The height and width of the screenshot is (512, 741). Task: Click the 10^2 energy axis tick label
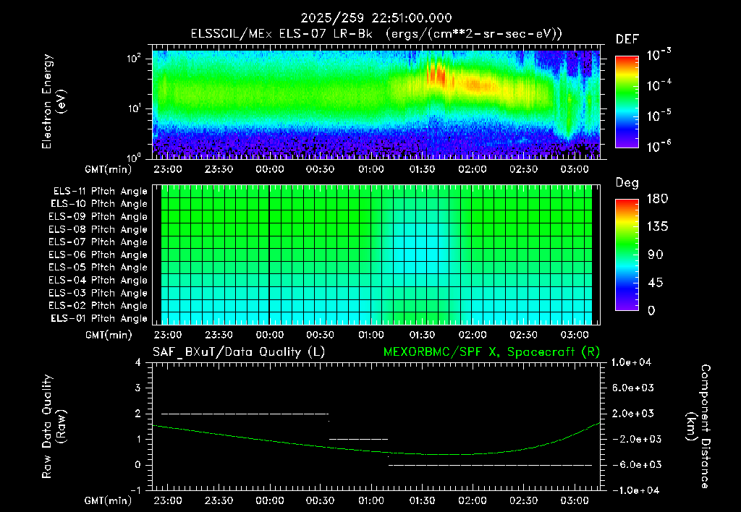[x=134, y=59]
